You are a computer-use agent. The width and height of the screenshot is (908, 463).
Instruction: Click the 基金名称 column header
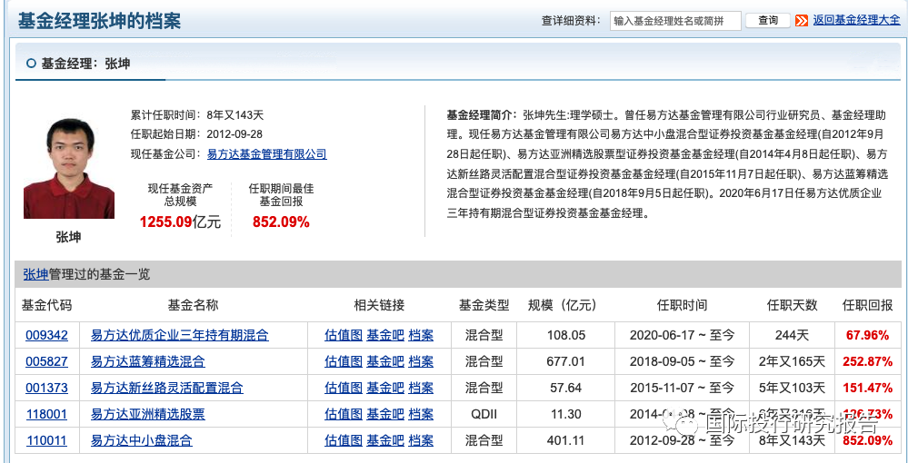[x=193, y=305]
